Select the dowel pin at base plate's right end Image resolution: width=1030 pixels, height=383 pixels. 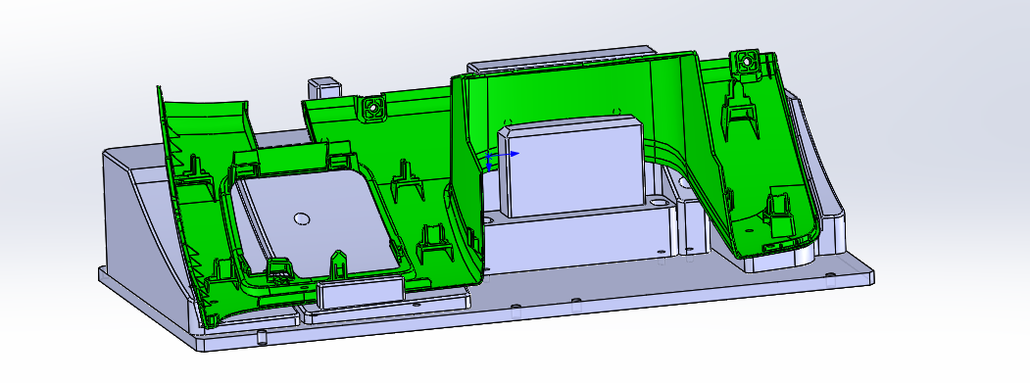point(831,278)
